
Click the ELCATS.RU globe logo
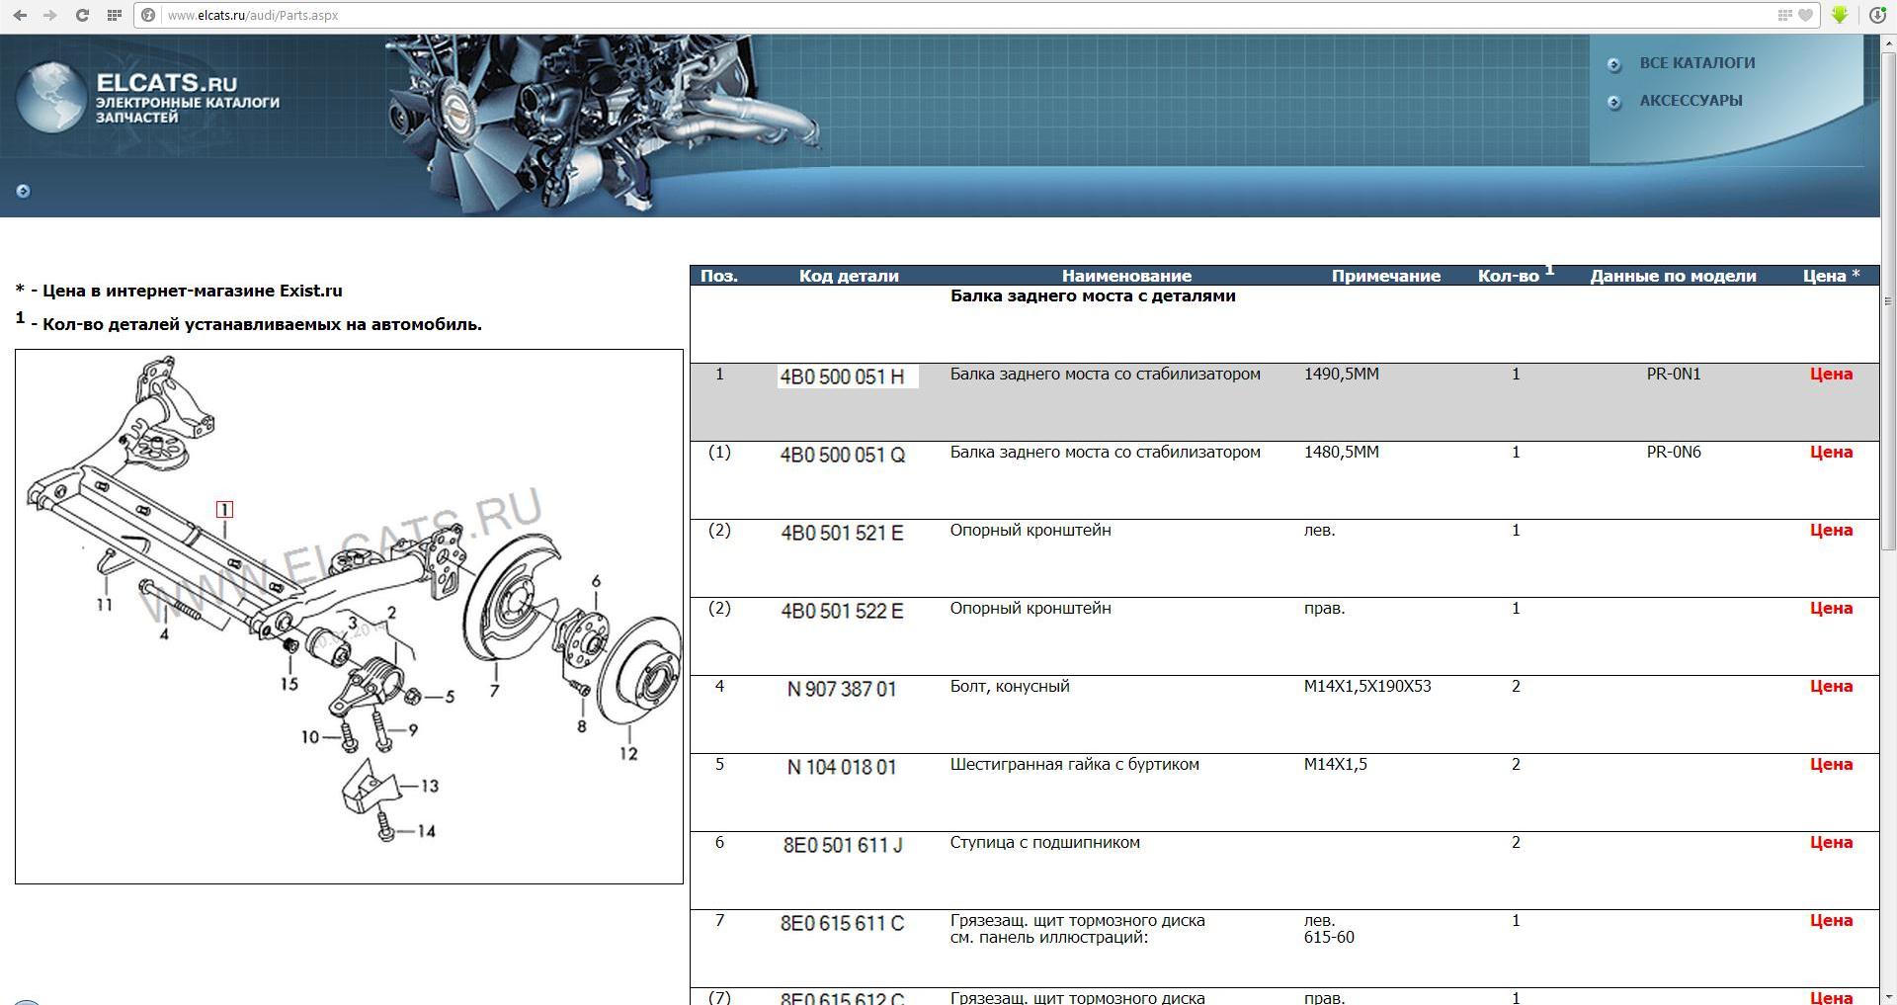pyautogui.click(x=49, y=97)
